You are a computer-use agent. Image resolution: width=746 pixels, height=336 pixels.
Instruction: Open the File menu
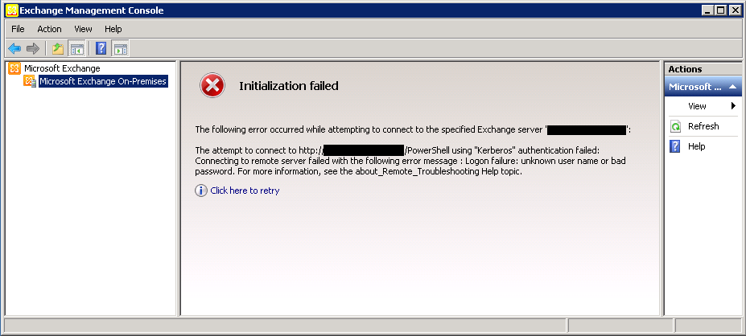click(18, 29)
